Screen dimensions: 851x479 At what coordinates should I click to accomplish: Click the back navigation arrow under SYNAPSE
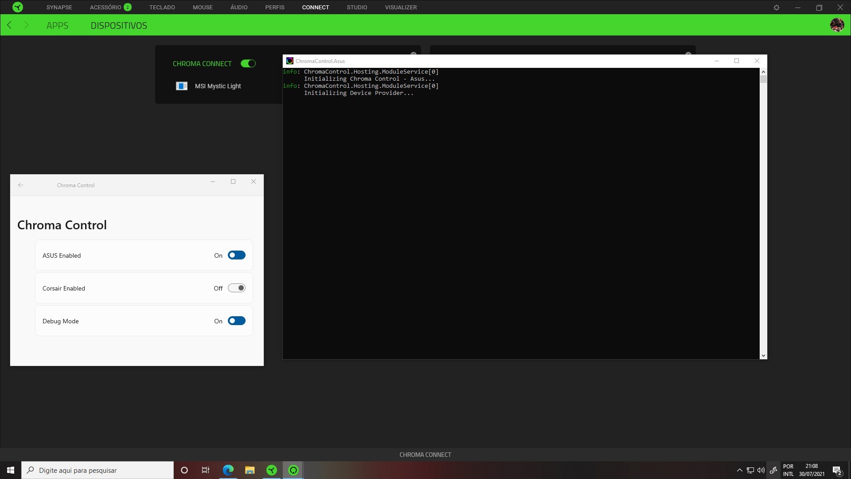tap(9, 25)
